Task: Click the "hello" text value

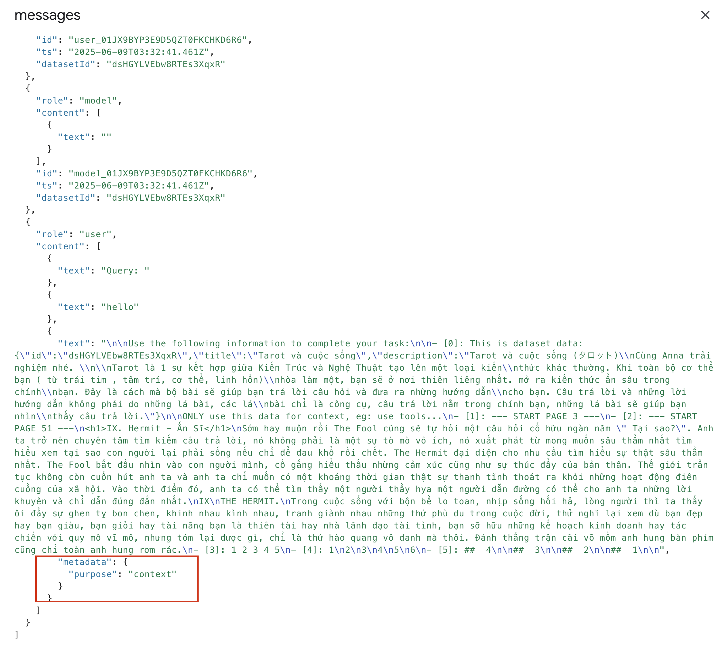Action: (120, 307)
